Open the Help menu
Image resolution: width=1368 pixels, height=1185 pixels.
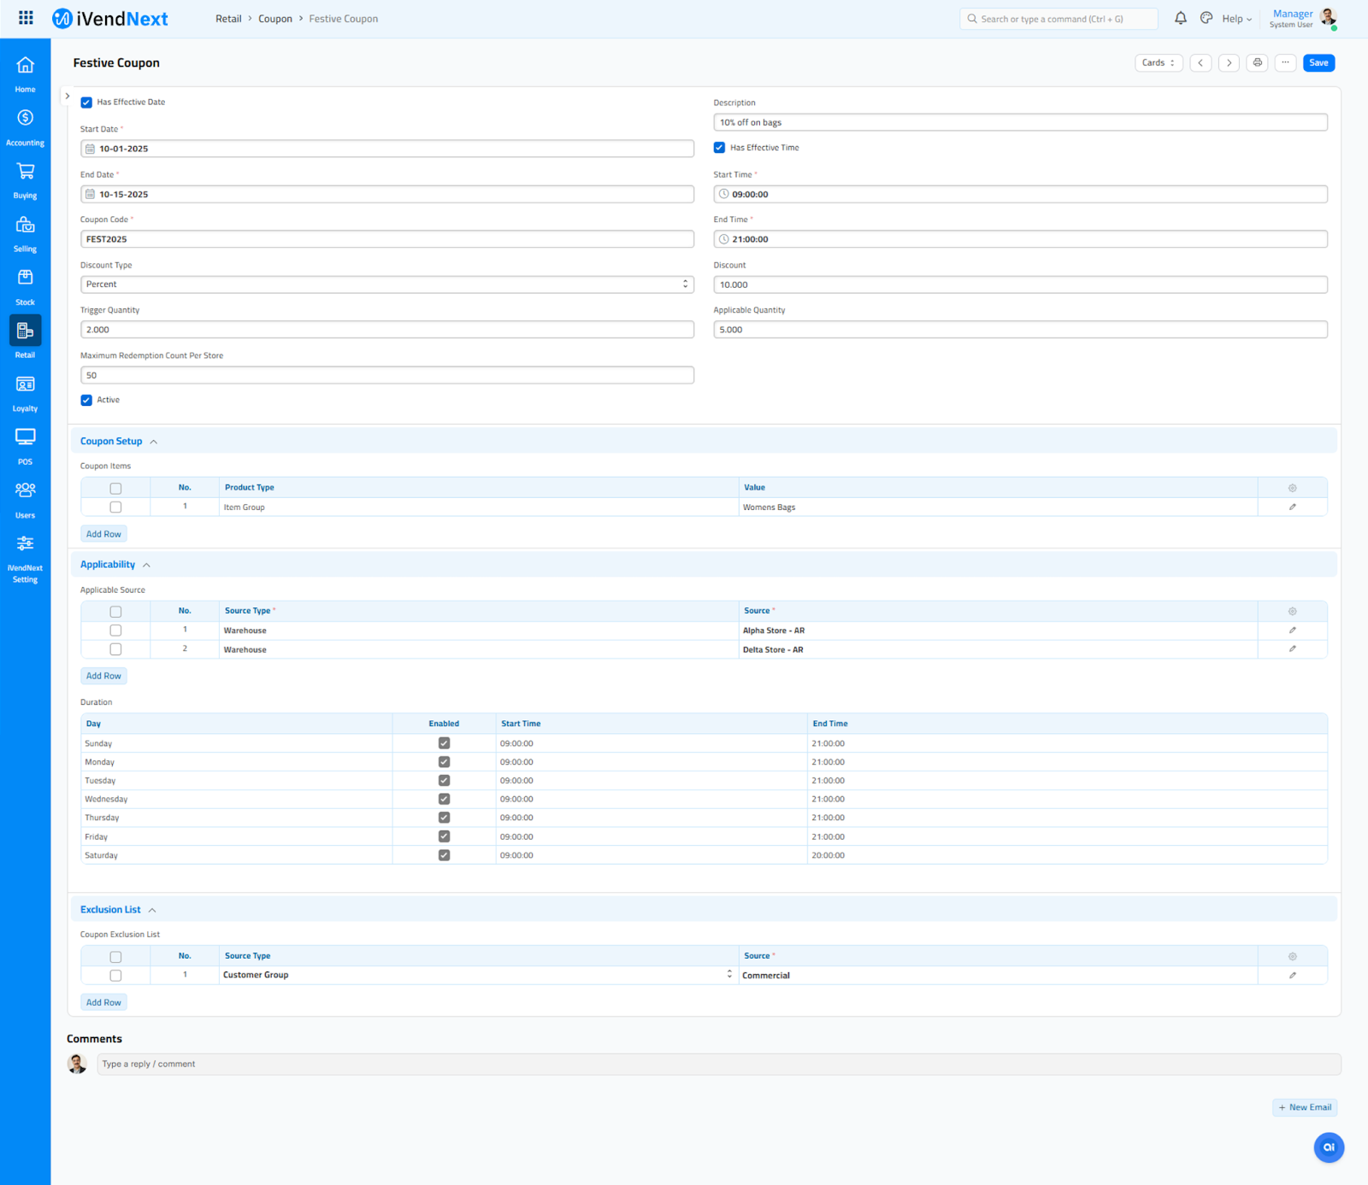click(x=1236, y=19)
